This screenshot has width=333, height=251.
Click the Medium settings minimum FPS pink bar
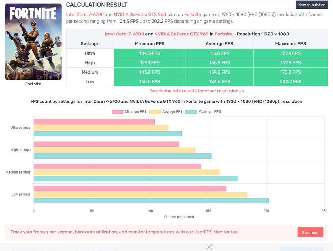(117, 166)
